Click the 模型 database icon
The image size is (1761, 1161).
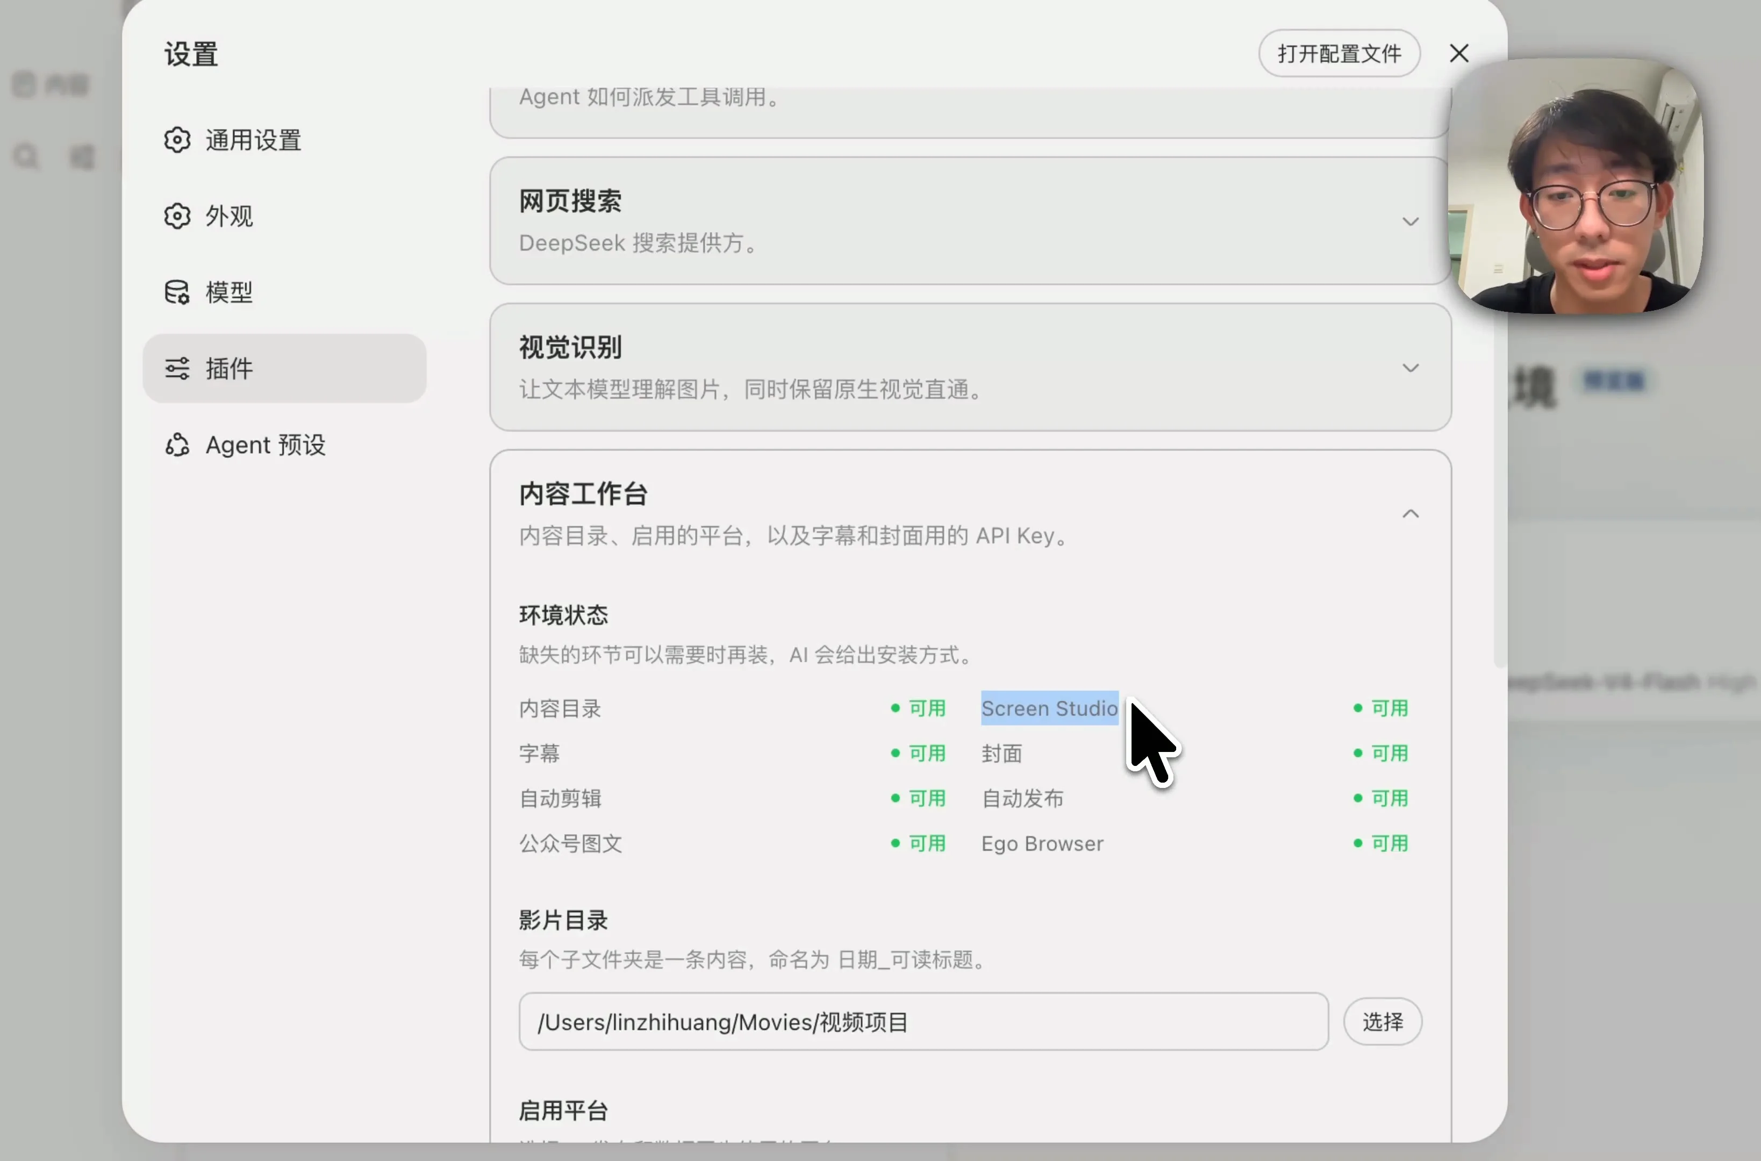click(x=177, y=292)
